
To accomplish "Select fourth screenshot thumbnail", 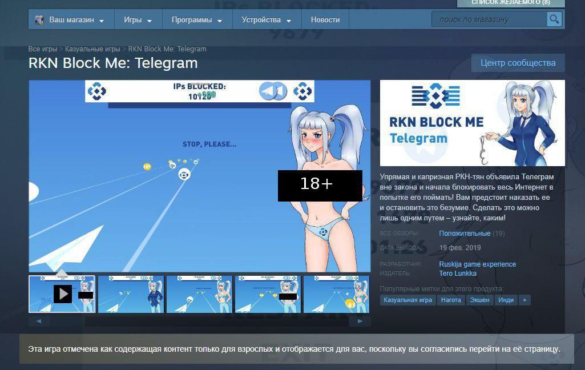I will coord(268,294).
